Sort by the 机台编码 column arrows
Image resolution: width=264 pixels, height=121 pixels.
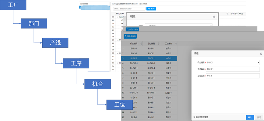pyautogui.click(x=141, y=44)
